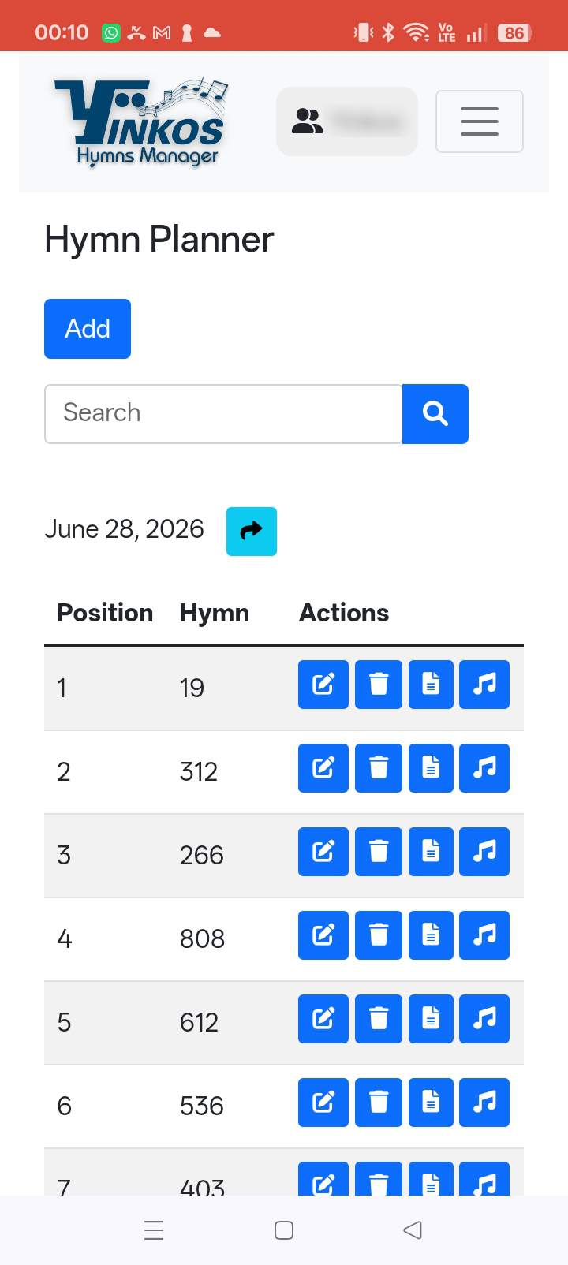
Task: Edit hymn 19 in position 1
Action: point(323,685)
